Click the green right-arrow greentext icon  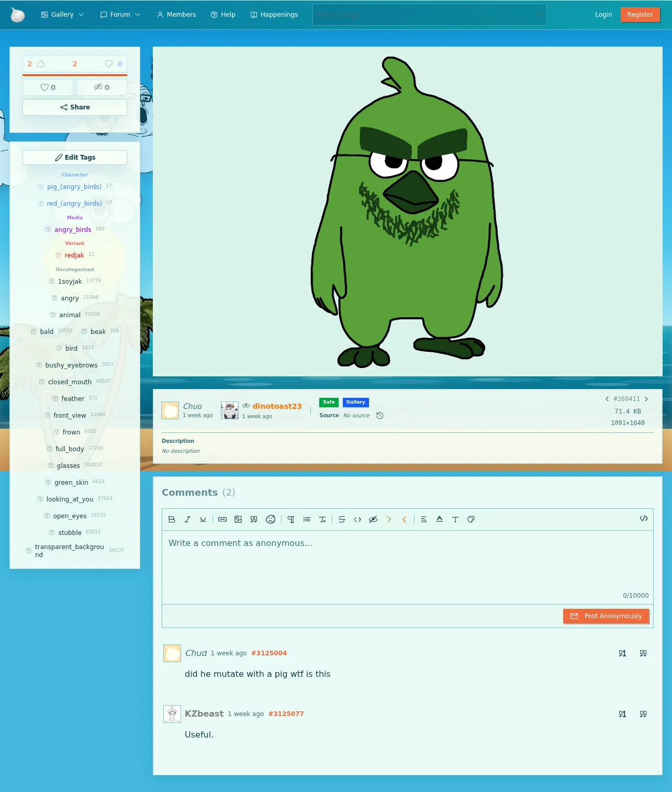tap(389, 519)
